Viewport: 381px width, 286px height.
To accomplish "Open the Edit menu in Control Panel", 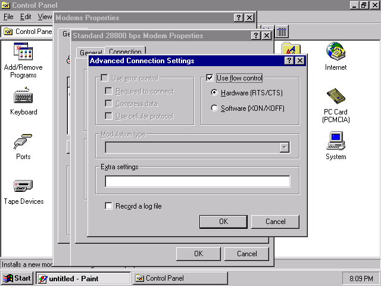I will (x=26, y=17).
